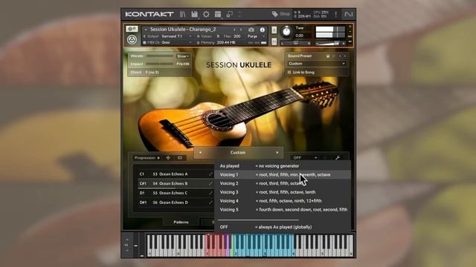
Task: Choose OFF always As played entry
Action: 283,227
